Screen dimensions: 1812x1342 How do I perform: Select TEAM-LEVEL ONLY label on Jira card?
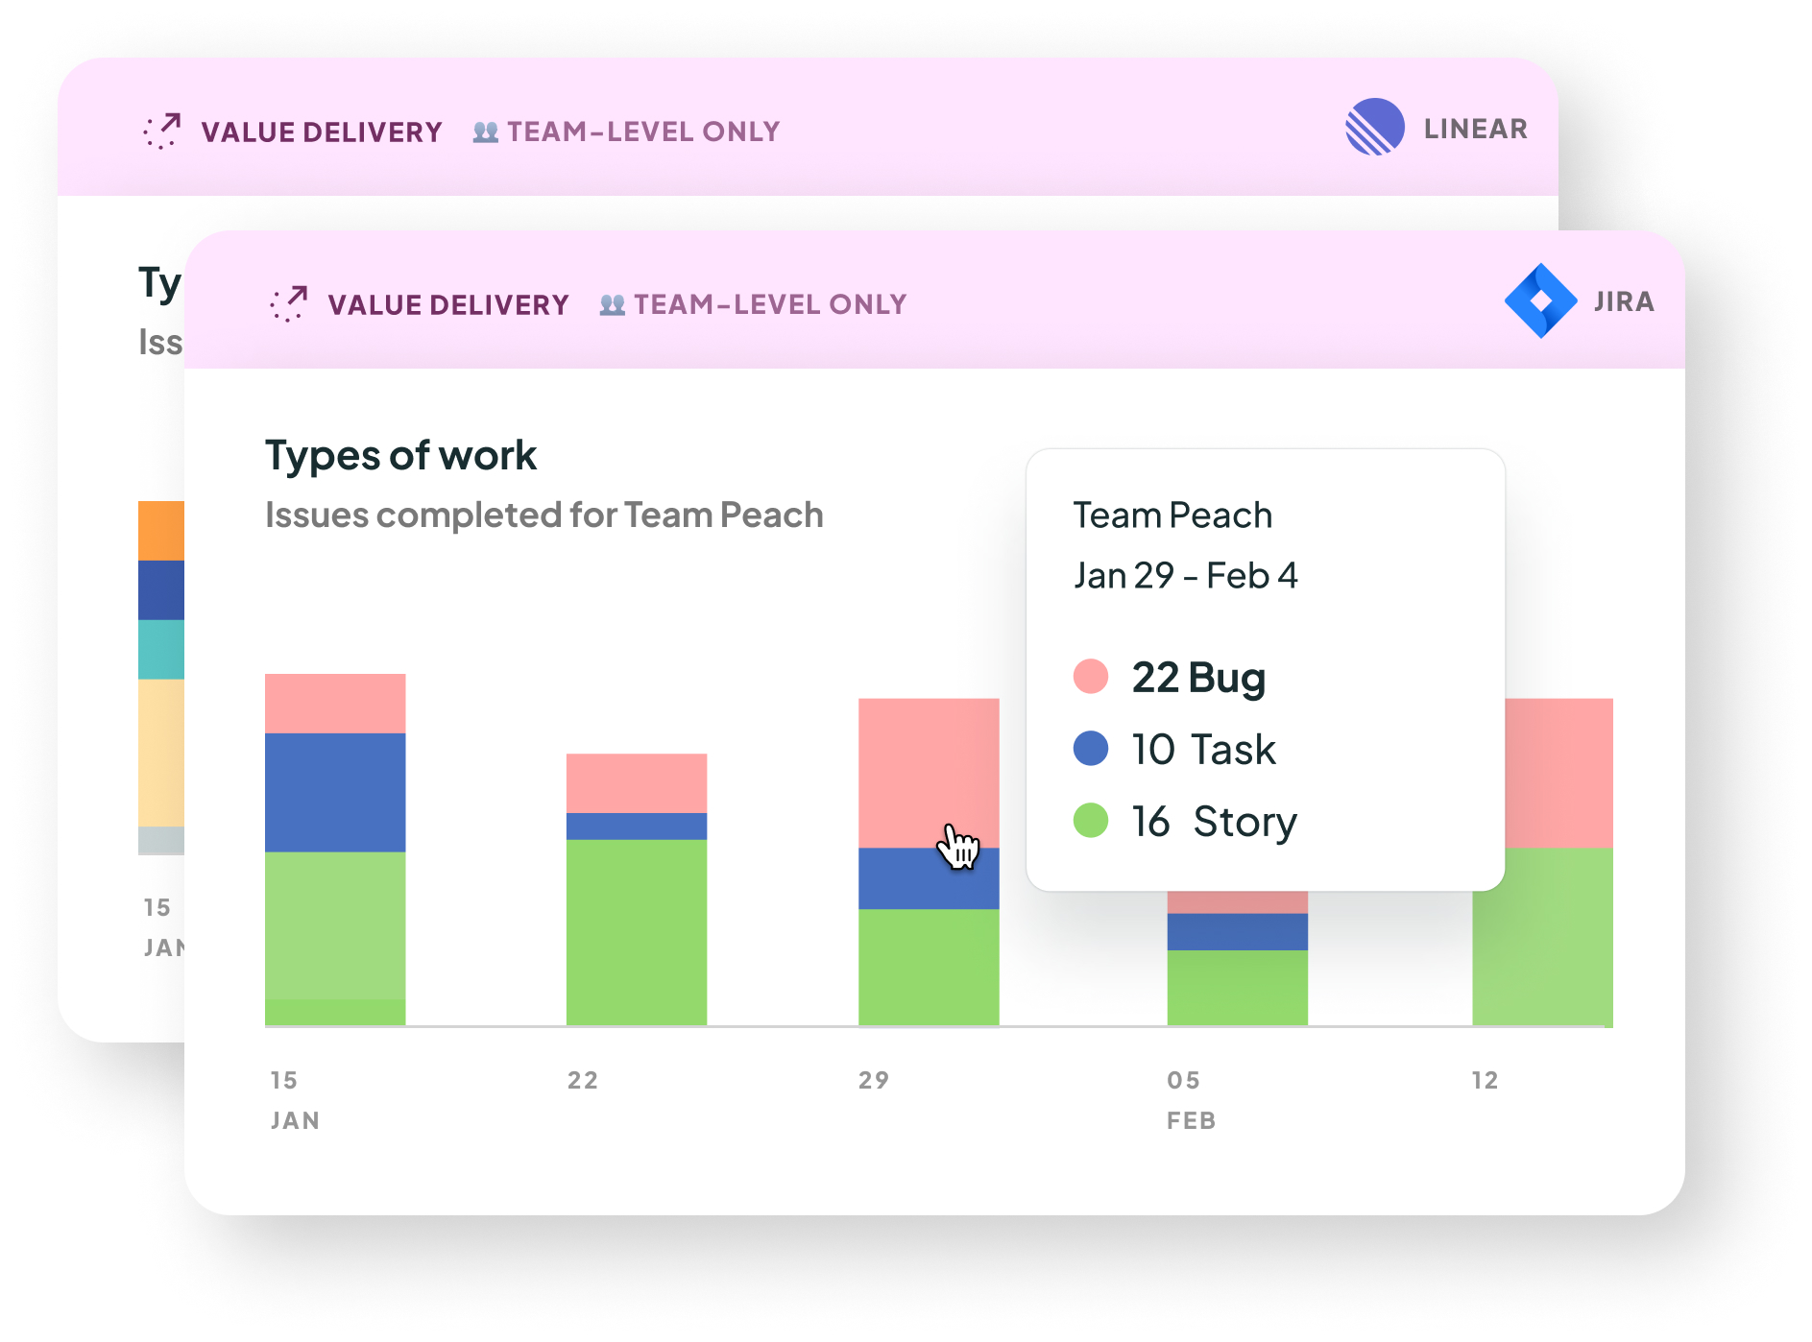coord(770,305)
